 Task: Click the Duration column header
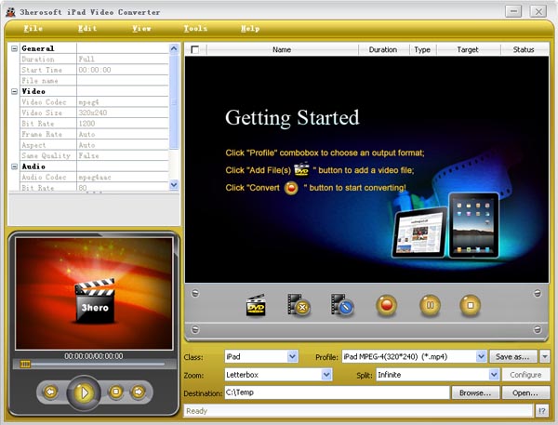click(x=383, y=49)
